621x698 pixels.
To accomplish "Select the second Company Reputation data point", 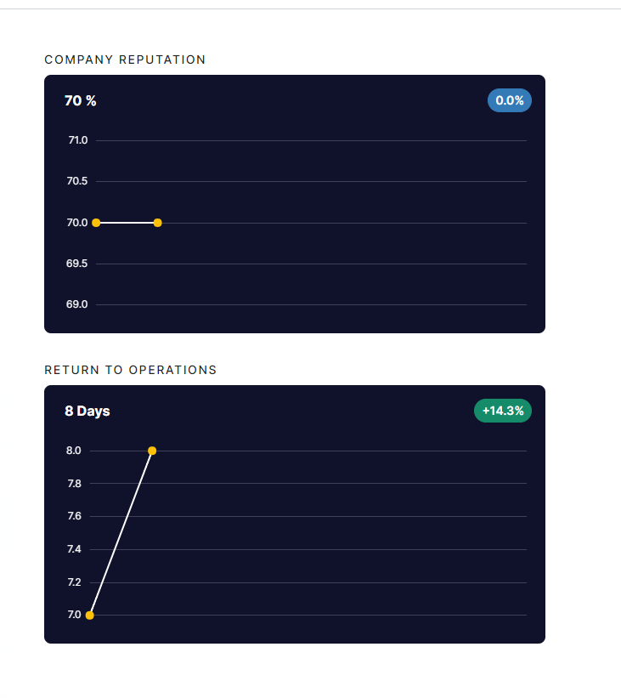I will tap(157, 223).
